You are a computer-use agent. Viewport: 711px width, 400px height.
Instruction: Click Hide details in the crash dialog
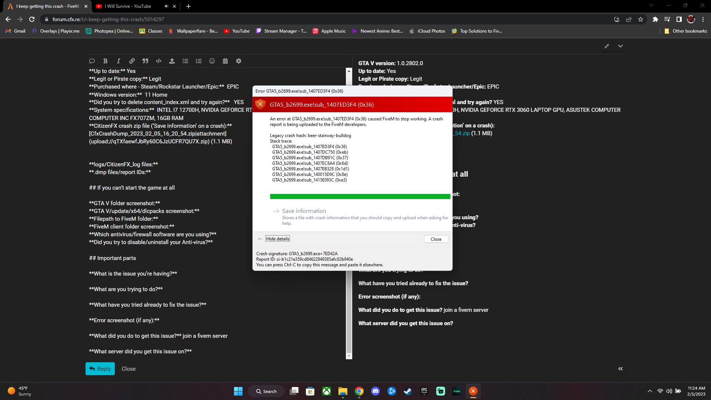[277, 239]
